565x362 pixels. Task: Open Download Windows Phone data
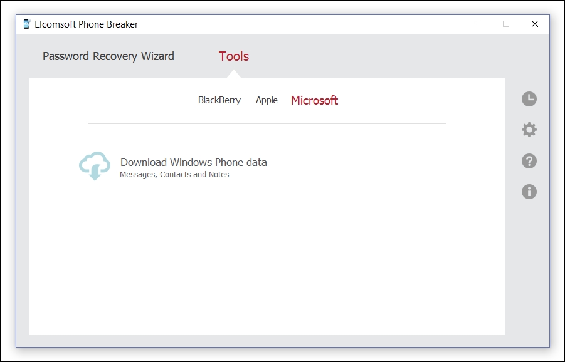coord(194,162)
